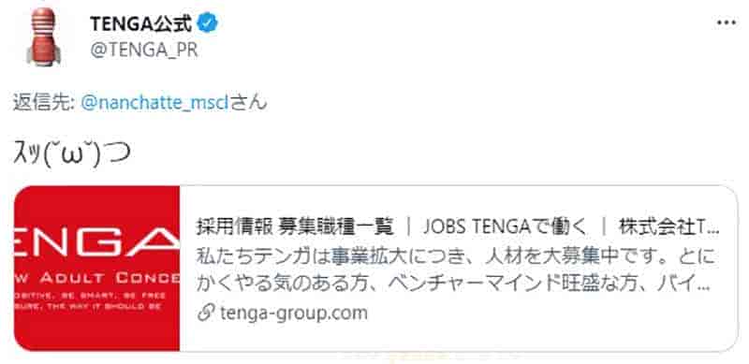Click the ベンチャーマインド旺盛な方 description line
The height and width of the screenshot is (364, 749).
click(452, 285)
